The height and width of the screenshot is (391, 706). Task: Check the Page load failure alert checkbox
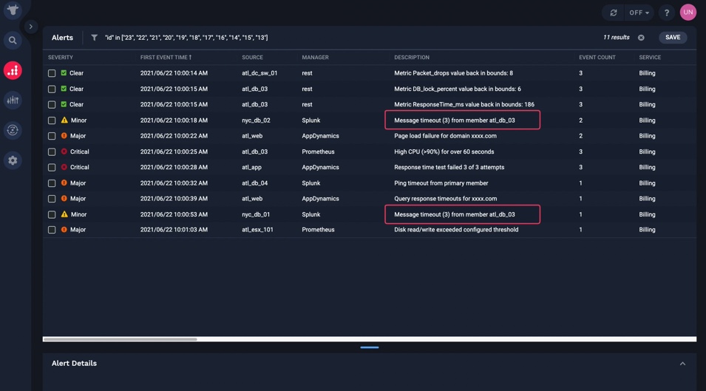52,136
